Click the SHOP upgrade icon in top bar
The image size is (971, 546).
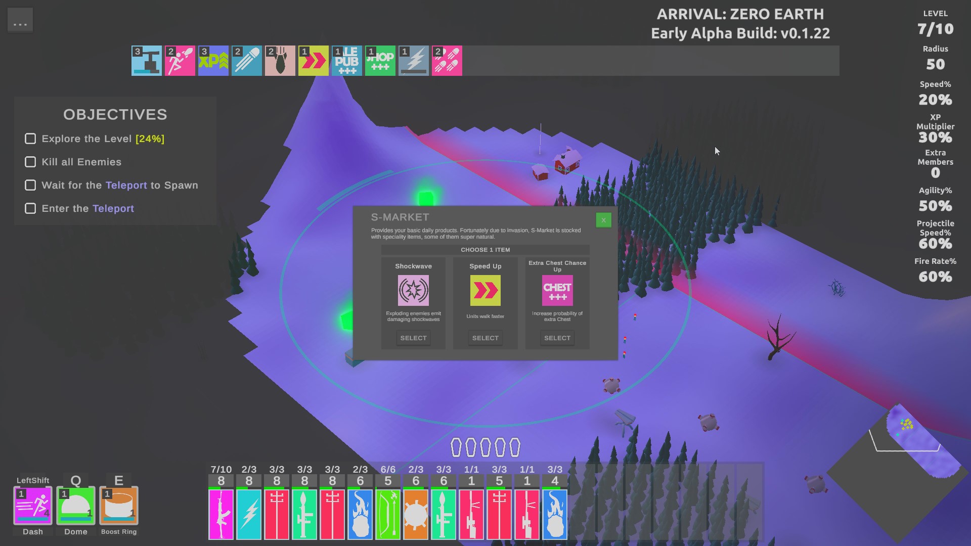pos(380,61)
